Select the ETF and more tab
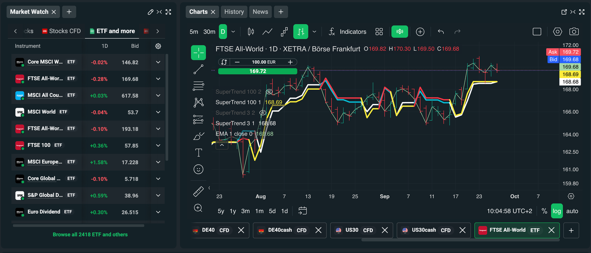Image resolution: width=591 pixels, height=253 pixels. 112,31
